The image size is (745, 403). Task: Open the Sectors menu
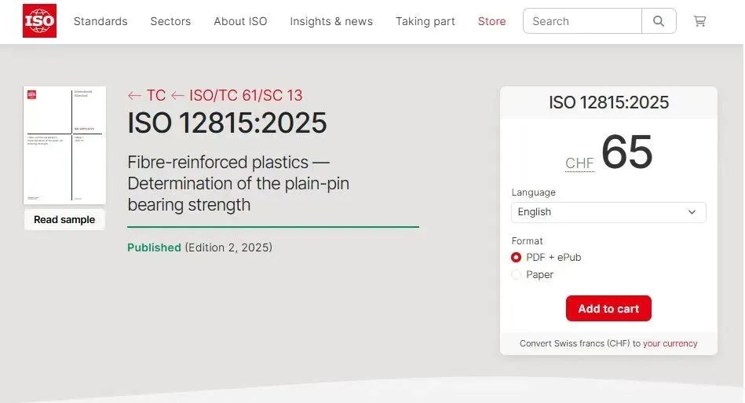pyautogui.click(x=170, y=21)
